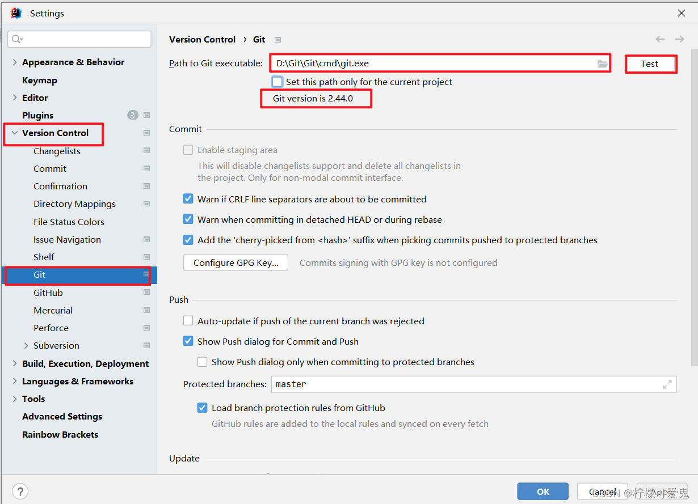
Task: Click the Plugins update count badge
Action: click(x=133, y=115)
